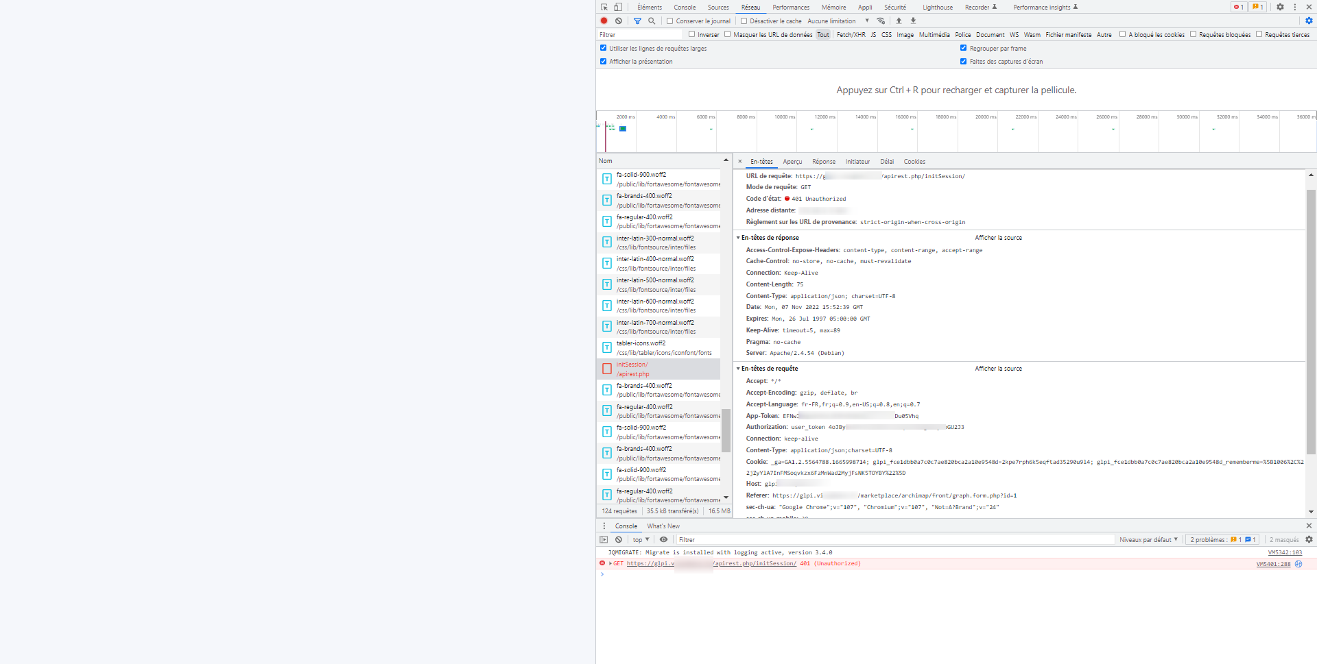The width and height of the screenshot is (1317, 664).
Task: Enable the Désactiver le cache checkbox
Action: tap(744, 21)
